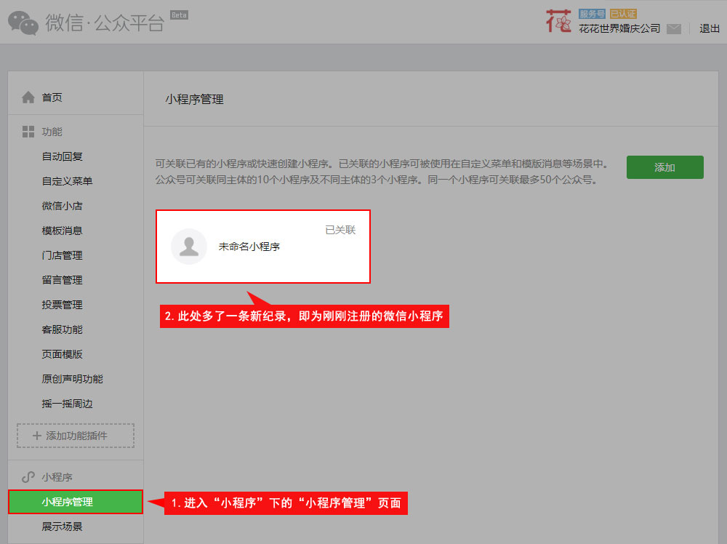
Task: Click the 服务号 badge
Action: (592, 14)
